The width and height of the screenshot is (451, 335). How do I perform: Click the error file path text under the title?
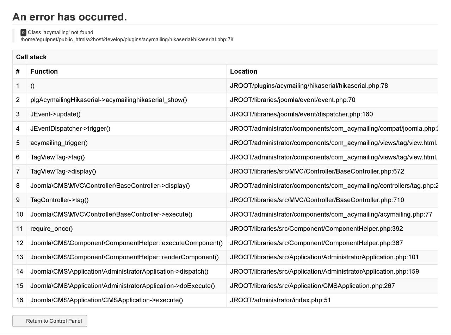tap(127, 39)
